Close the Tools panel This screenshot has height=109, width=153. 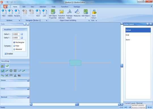28,24
